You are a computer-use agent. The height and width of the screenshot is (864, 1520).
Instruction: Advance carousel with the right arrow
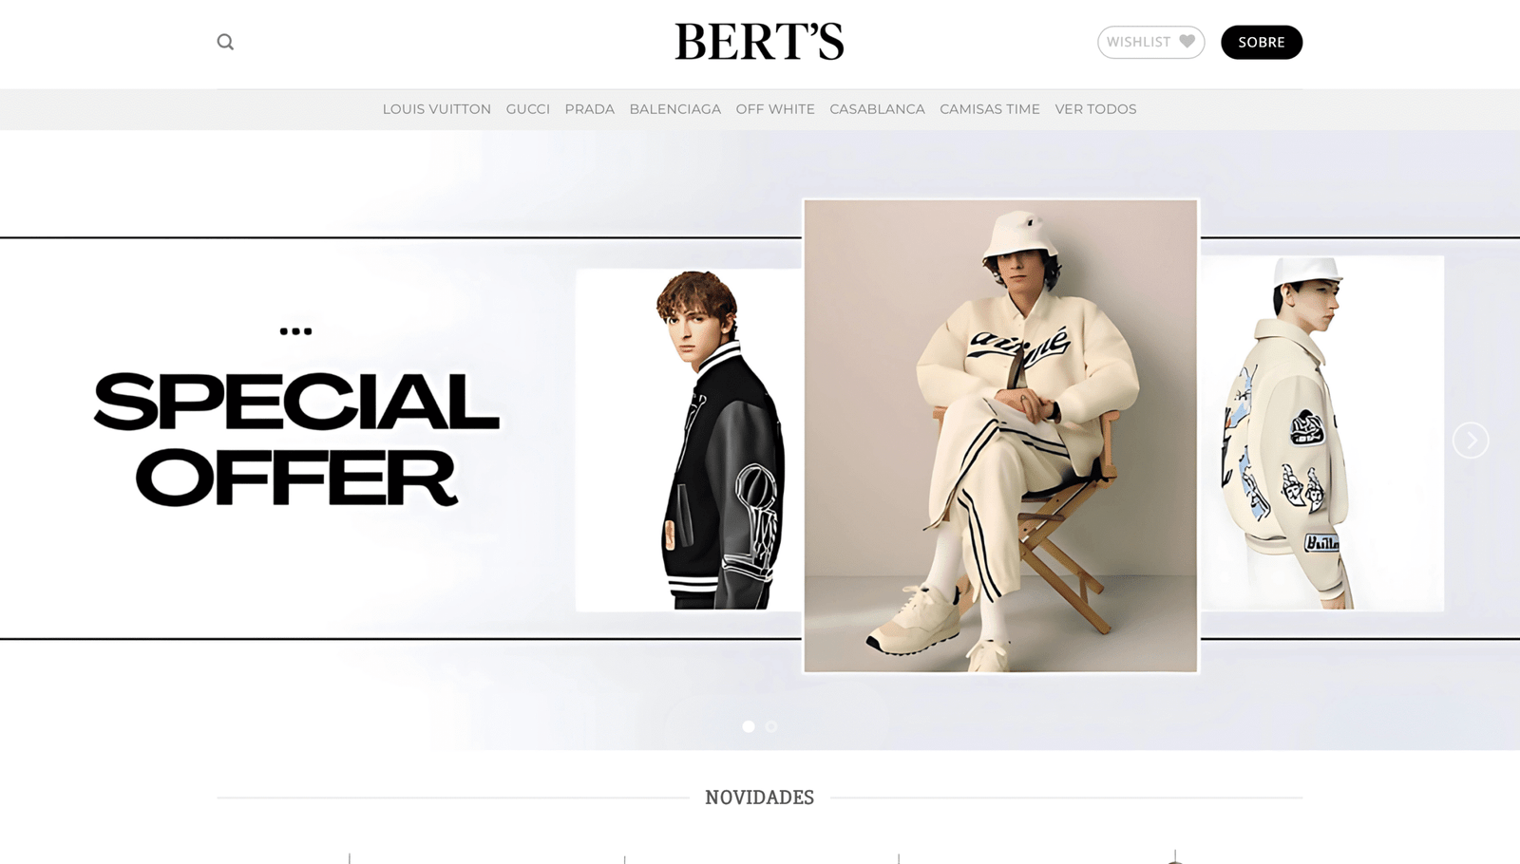[1471, 440]
